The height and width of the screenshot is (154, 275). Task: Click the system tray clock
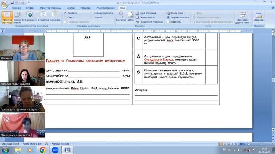coord(264,150)
